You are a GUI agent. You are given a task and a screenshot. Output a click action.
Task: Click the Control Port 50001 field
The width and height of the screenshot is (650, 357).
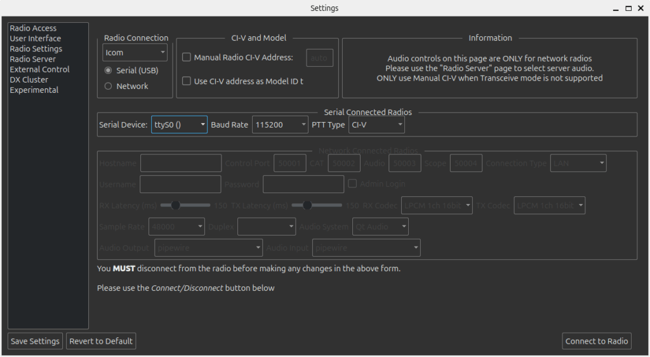[x=289, y=163]
